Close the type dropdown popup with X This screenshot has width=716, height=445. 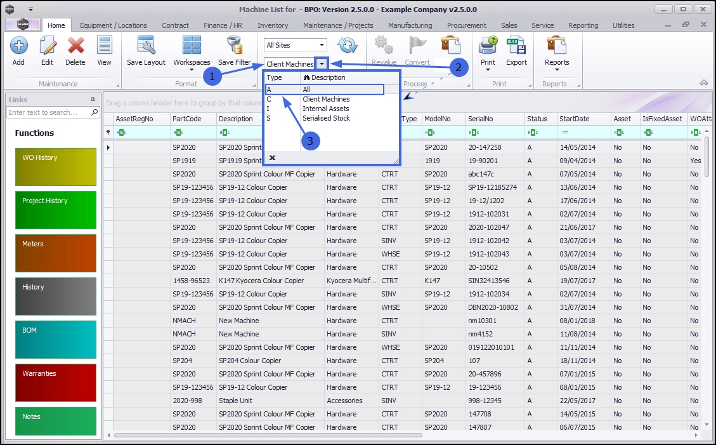[x=272, y=157]
